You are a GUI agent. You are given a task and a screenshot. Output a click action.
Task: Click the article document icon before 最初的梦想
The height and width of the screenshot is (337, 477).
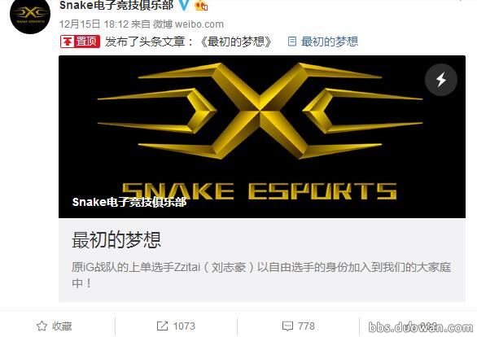(x=291, y=42)
